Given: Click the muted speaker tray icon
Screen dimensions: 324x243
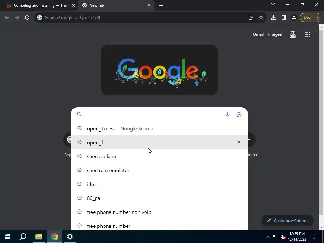Looking at the screenshot, I should pyautogui.click(x=283, y=237).
